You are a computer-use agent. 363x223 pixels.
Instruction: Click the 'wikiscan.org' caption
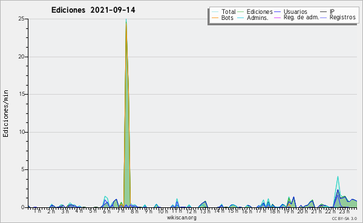(181, 218)
